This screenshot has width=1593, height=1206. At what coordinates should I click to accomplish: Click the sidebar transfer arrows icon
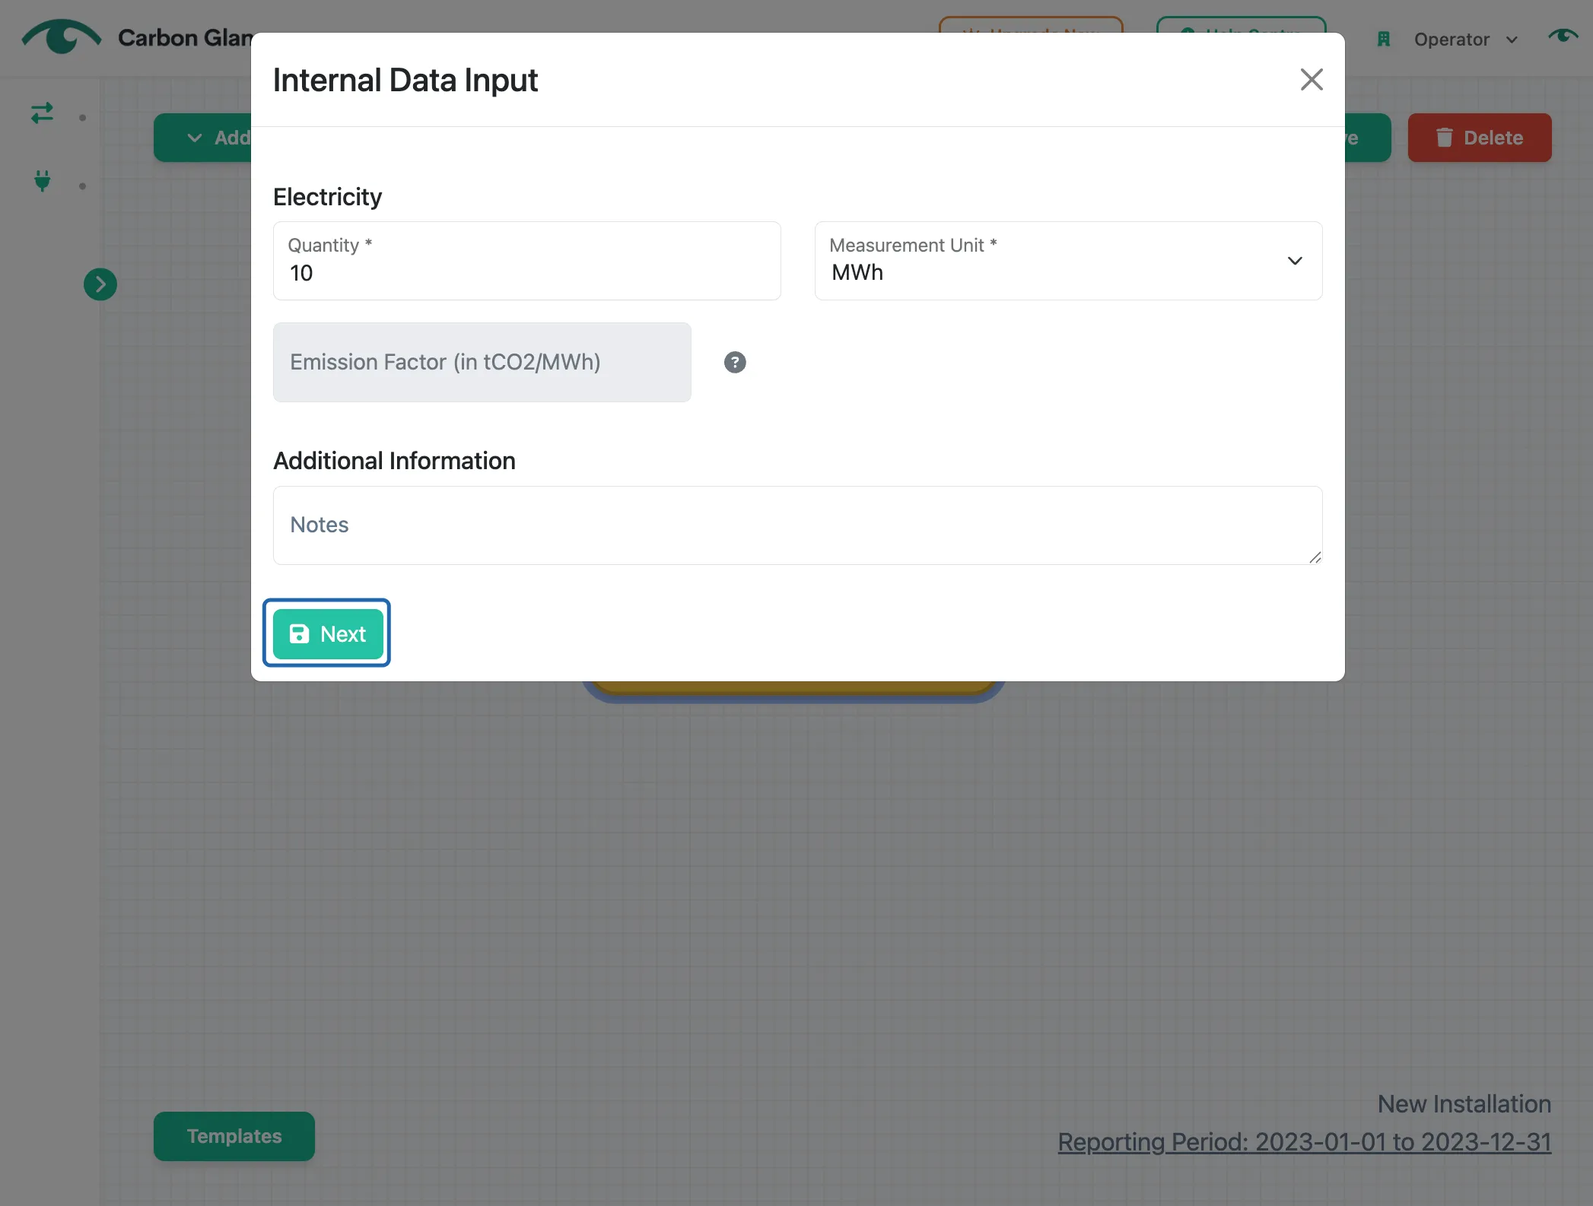point(43,113)
